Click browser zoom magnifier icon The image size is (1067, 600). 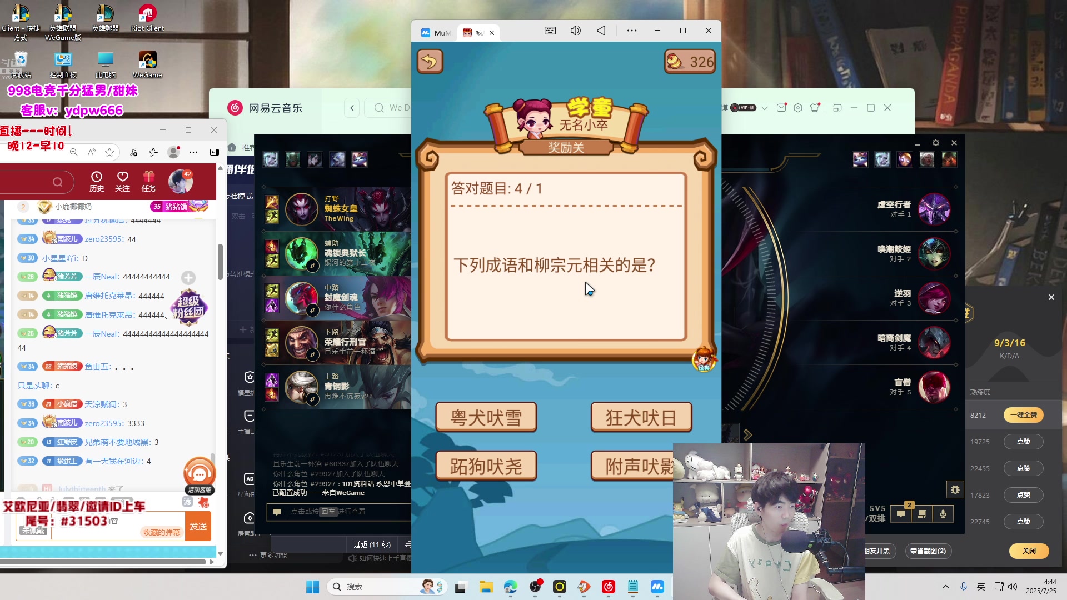click(x=74, y=152)
